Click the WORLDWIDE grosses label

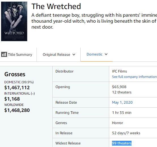[14, 105]
